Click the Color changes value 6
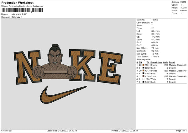Viewport: 188px width, 133px height. pos(152,23)
